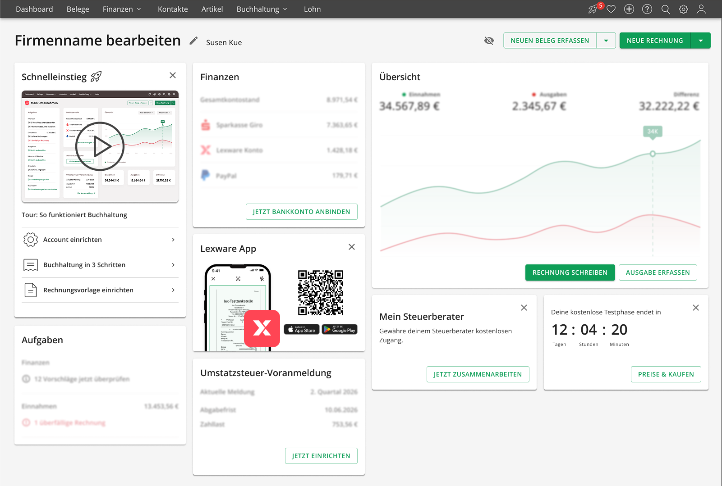The width and height of the screenshot is (722, 486).
Task: Close the Mein Steuerberater card
Action: [x=524, y=308]
